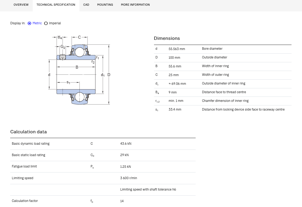
Task: Click the chamfer value min. 1 mm
Action: (x=176, y=101)
